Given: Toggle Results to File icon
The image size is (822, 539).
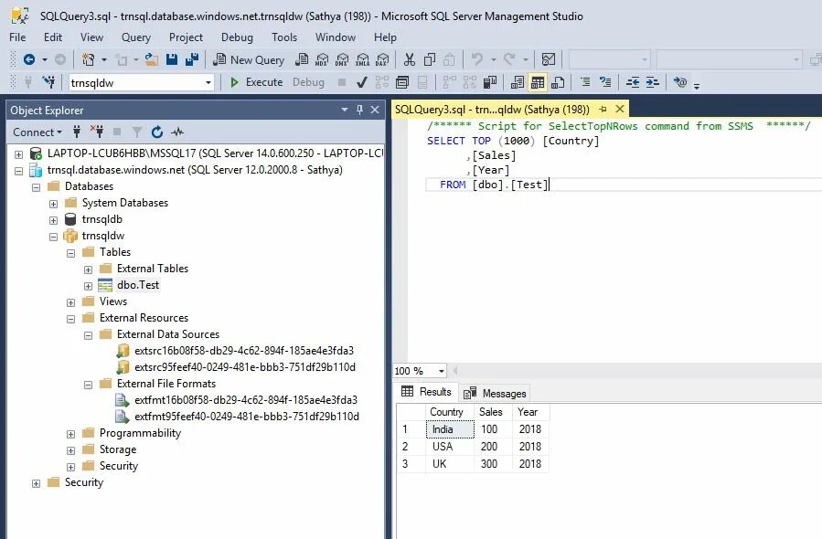Looking at the screenshot, I should click(558, 82).
